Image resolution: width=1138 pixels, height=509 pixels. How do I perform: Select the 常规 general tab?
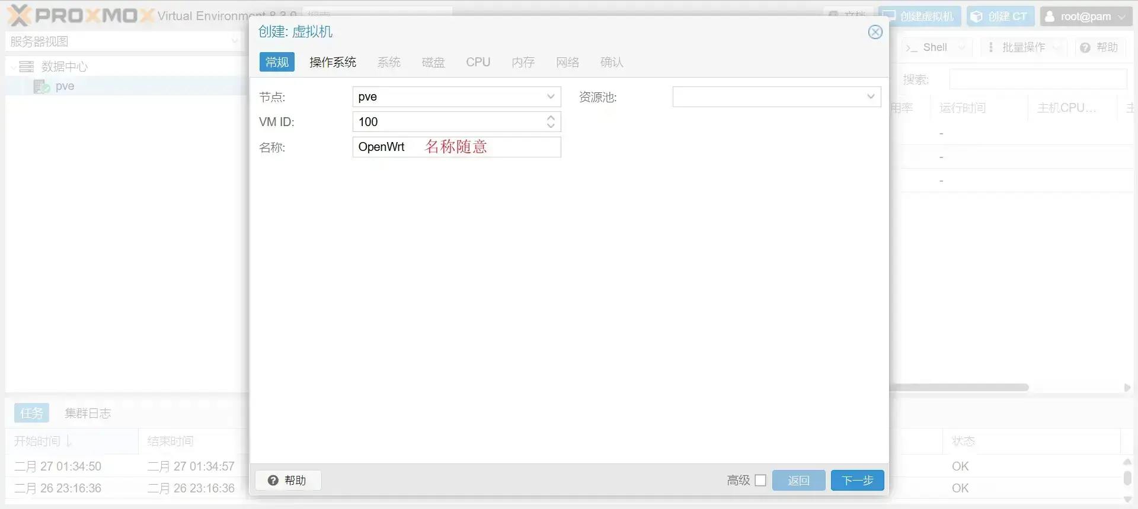277,62
